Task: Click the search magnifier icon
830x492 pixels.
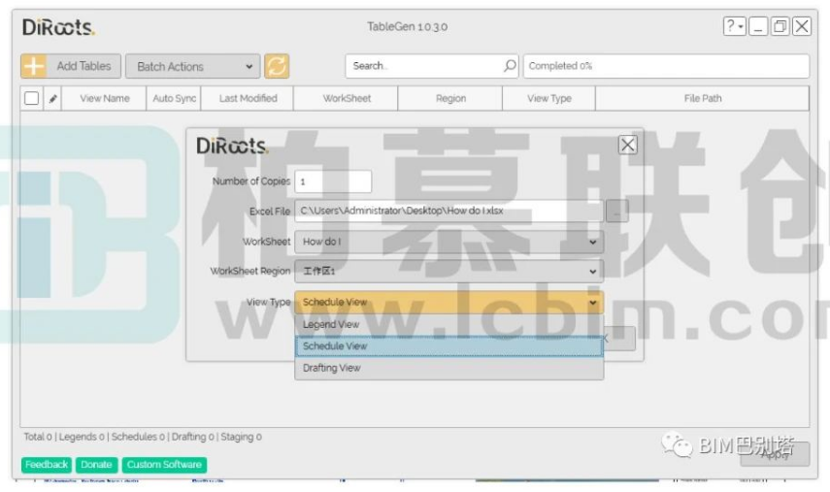Action: coord(510,66)
